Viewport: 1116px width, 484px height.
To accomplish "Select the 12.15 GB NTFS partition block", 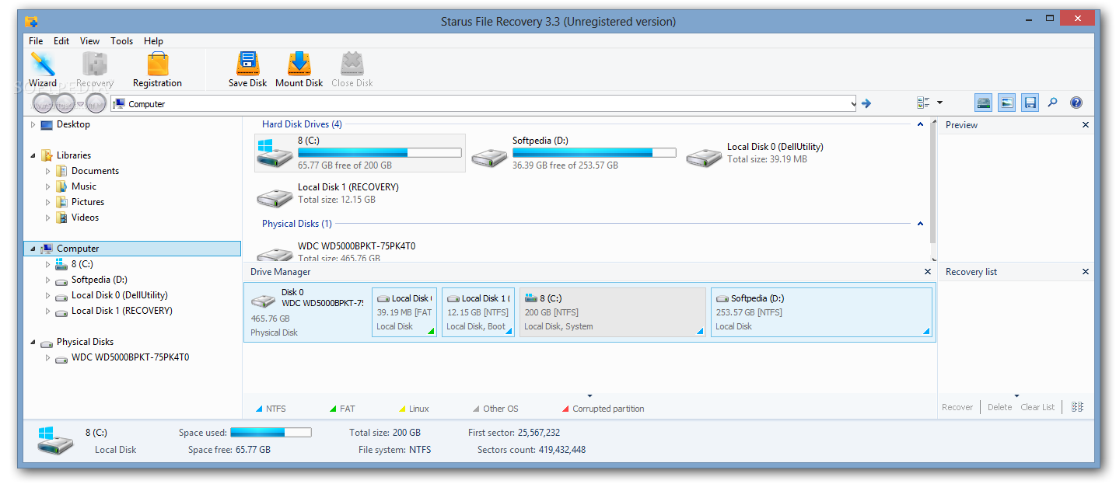I will (478, 312).
